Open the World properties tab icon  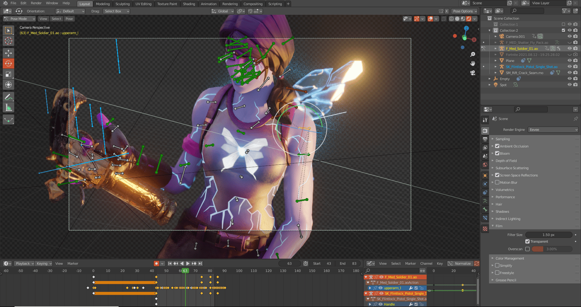[x=485, y=165]
